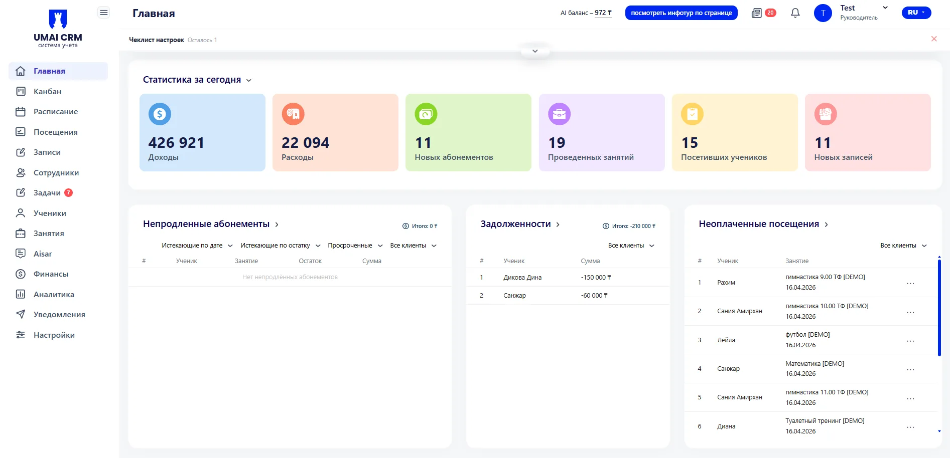Click the unpaid visits list scrollbar
The image size is (950, 458).
pos(939,307)
